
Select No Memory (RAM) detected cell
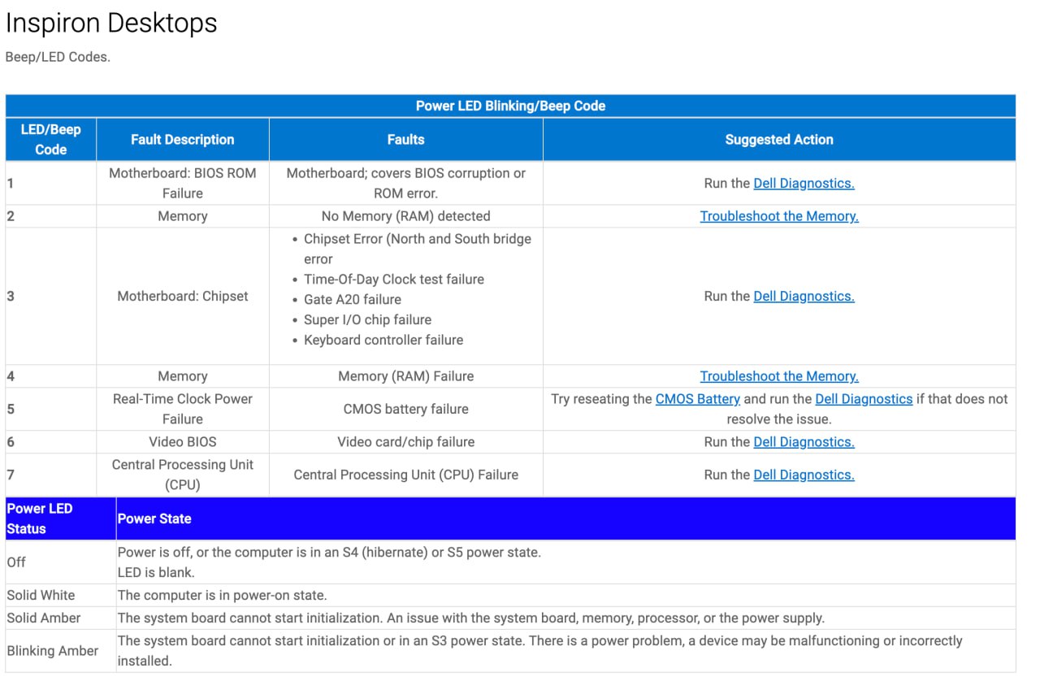tap(406, 216)
